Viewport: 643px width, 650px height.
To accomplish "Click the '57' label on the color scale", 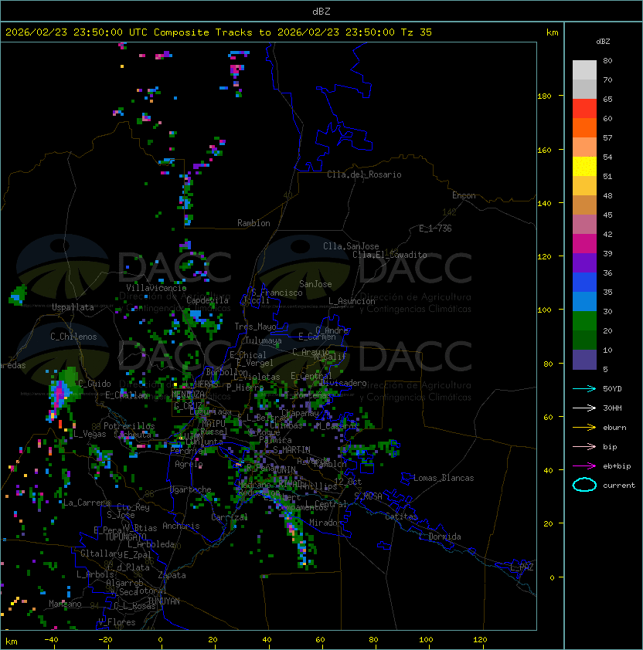I will [x=607, y=137].
